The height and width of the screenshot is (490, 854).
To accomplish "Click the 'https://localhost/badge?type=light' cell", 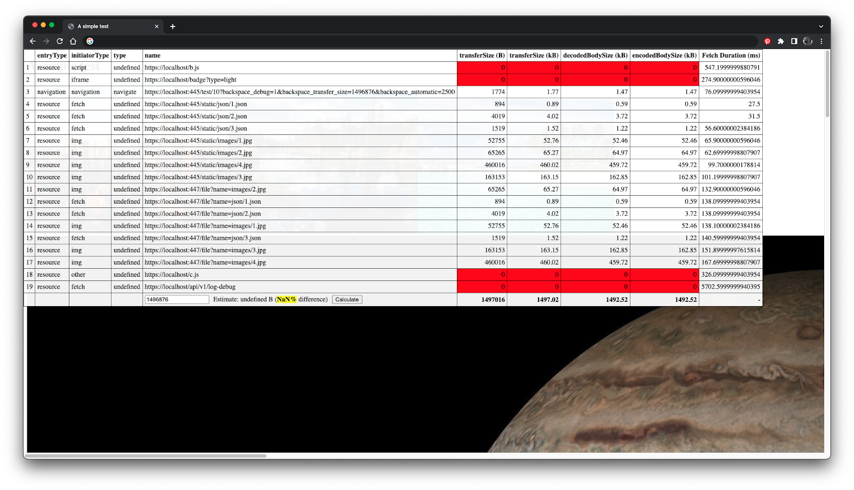I will coord(300,80).
